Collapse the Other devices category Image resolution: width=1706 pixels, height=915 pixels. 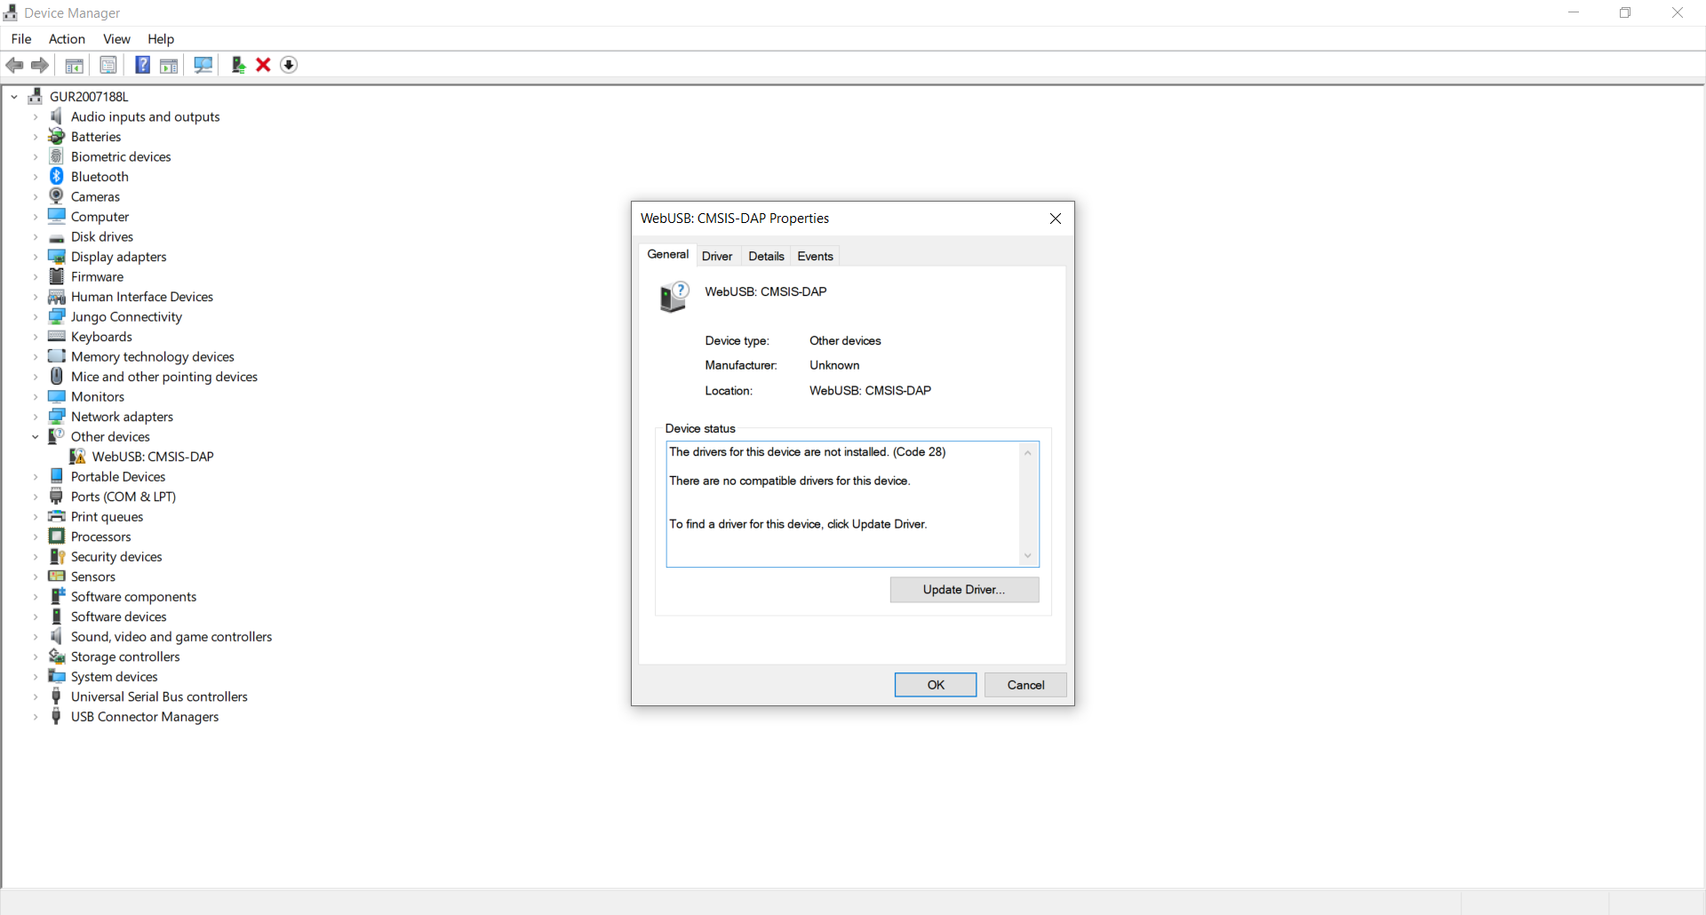point(36,436)
